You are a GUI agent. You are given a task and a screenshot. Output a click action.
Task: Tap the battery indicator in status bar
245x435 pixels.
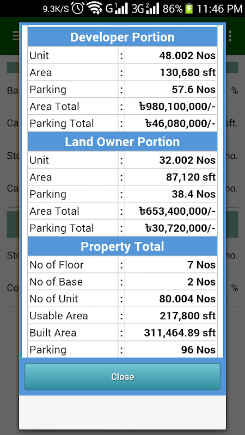pyautogui.click(x=189, y=9)
